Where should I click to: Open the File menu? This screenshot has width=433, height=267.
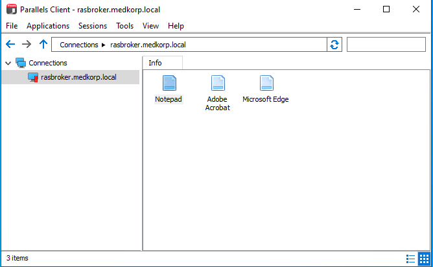[12, 26]
